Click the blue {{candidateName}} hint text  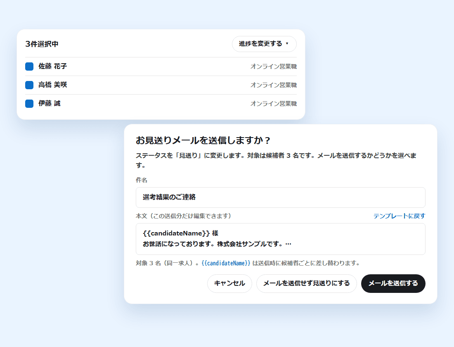(x=226, y=263)
